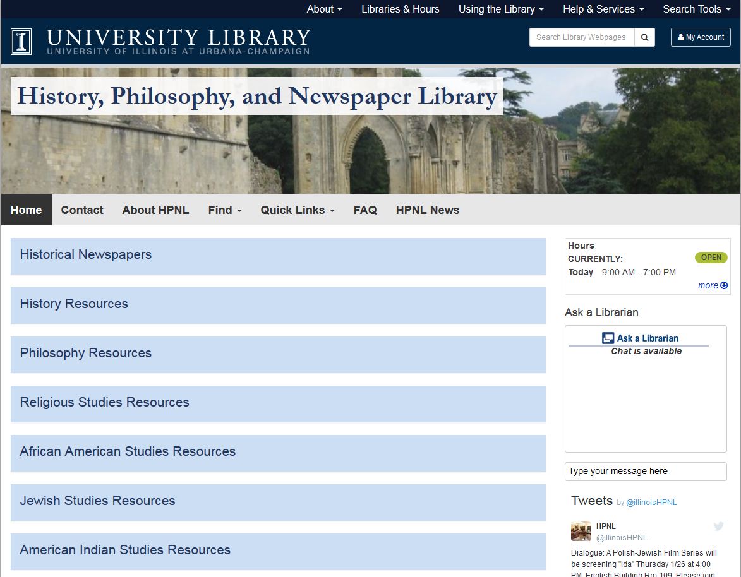The image size is (741, 577).
Task: Open the Using the Library dropdown
Action: pos(500,9)
